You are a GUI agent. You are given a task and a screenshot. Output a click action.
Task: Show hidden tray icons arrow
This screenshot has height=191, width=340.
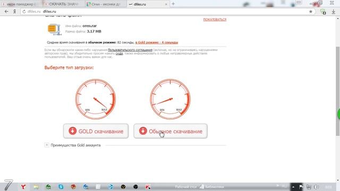(293, 187)
